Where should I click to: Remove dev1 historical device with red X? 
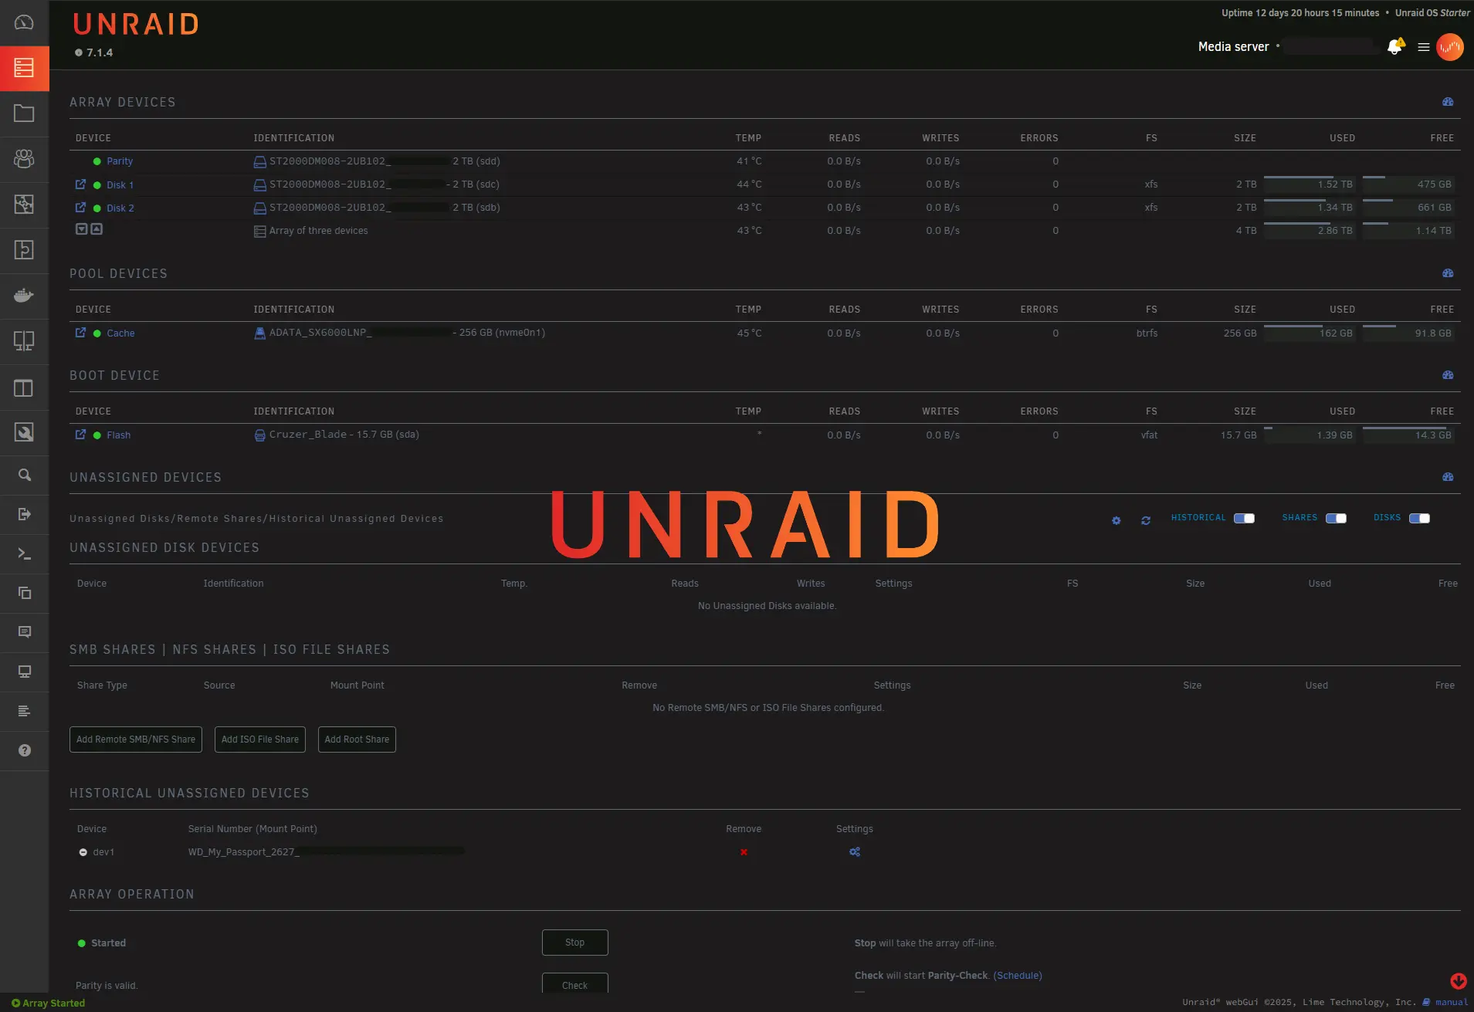pyautogui.click(x=744, y=852)
